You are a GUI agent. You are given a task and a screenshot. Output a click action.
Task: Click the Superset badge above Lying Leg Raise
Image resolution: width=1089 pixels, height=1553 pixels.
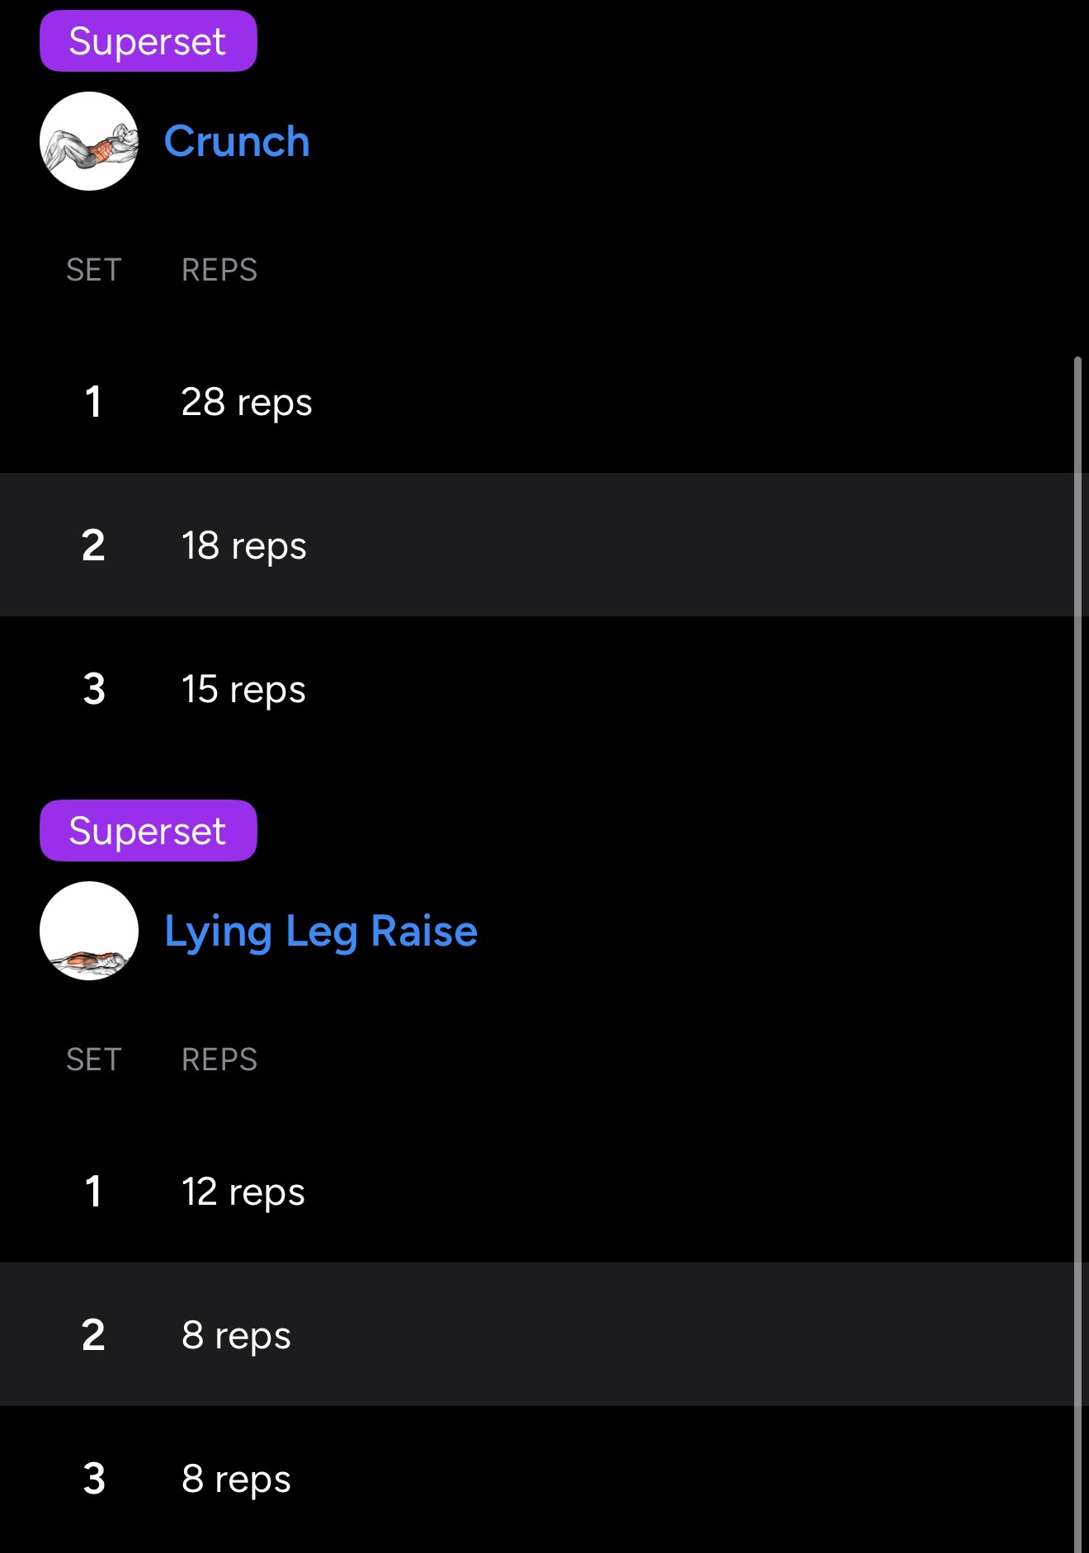148,830
